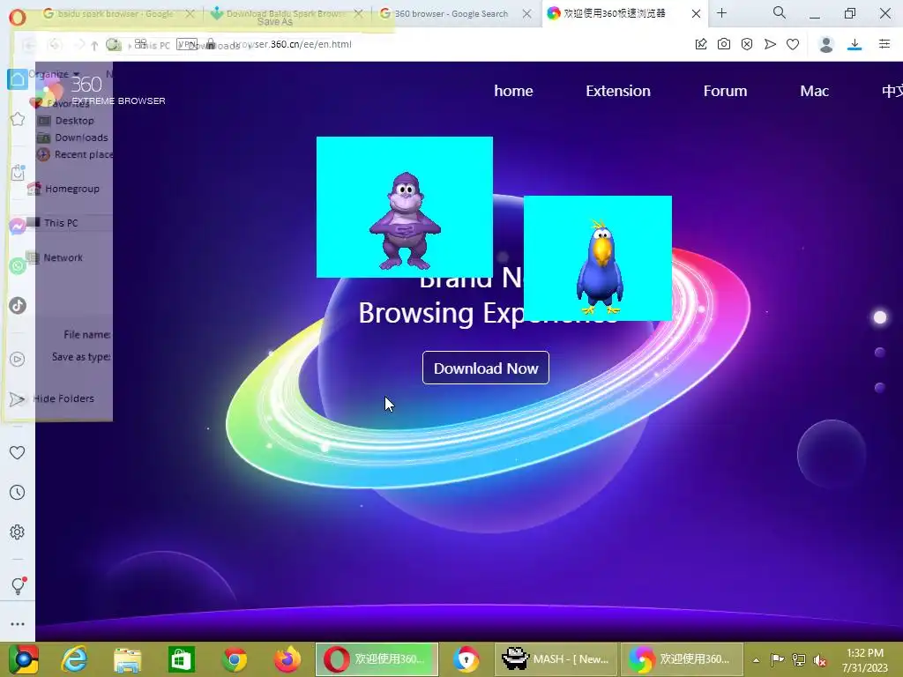The width and height of the screenshot is (903, 677).
Task: Open Settings gear in the sidebar
Action: [x=18, y=532]
